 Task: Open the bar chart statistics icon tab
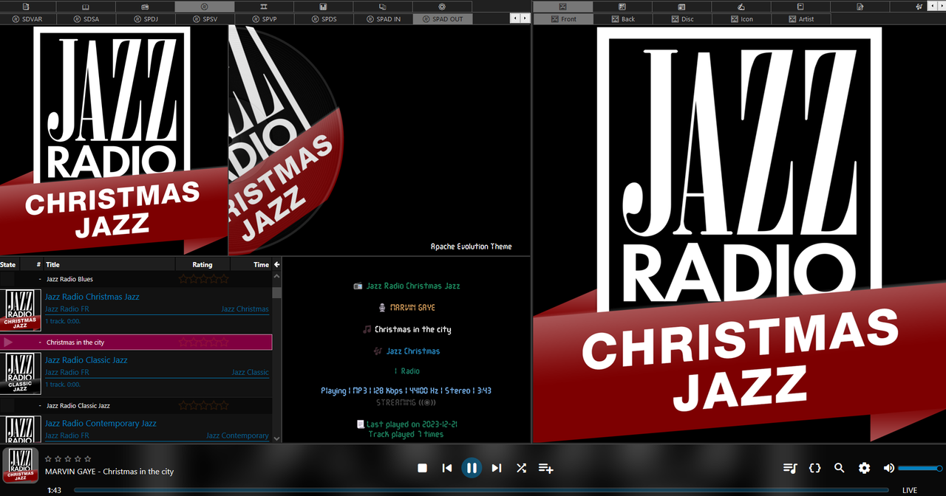point(324,7)
